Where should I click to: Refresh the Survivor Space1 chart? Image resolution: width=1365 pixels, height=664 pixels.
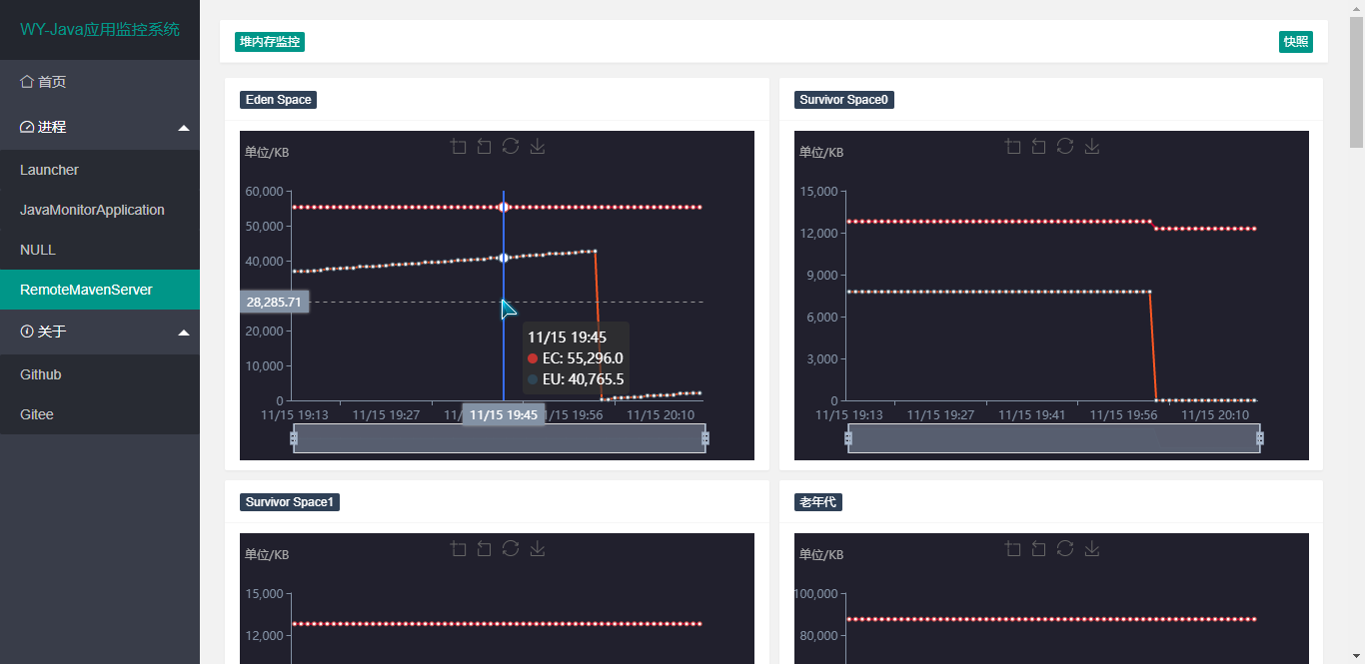[511, 549]
